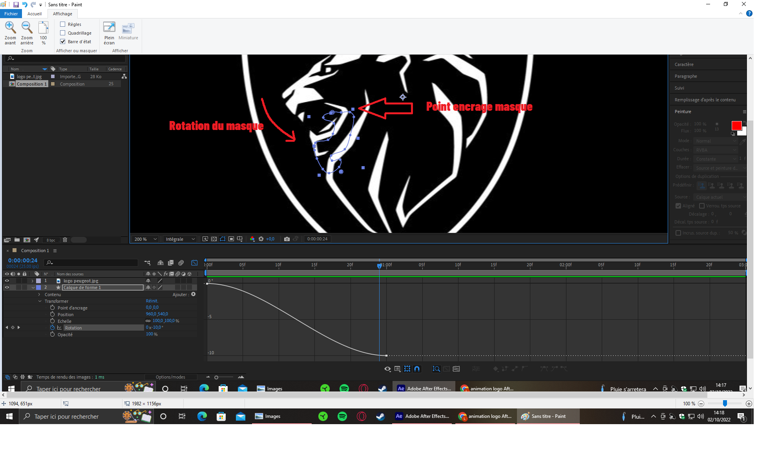Viewport: 778px width, 454px height.
Task: Open Paint help with the question mark
Action: pyautogui.click(x=749, y=13)
